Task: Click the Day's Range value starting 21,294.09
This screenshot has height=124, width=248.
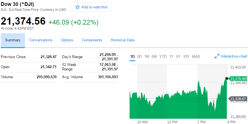Action: 109,57
